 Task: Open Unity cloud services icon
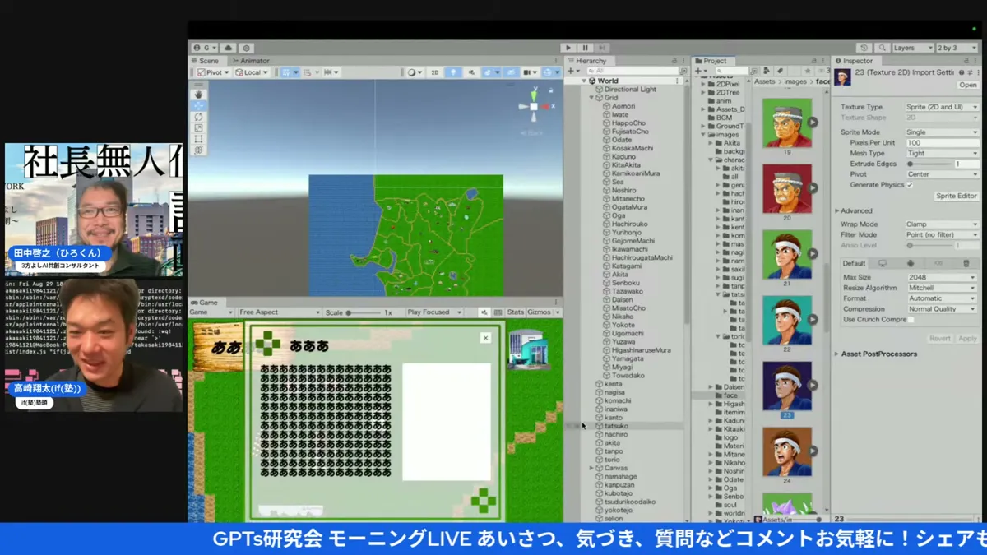click(x=229, y=49)
